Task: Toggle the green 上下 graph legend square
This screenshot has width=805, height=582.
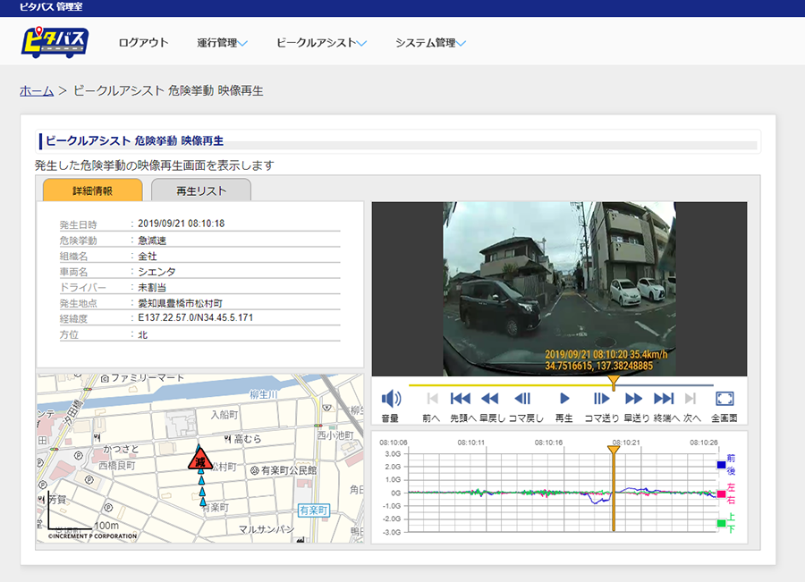Action: (721, 523)
